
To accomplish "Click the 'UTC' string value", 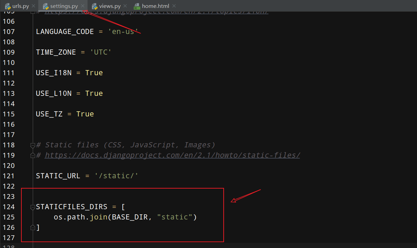I will [101, 52].
